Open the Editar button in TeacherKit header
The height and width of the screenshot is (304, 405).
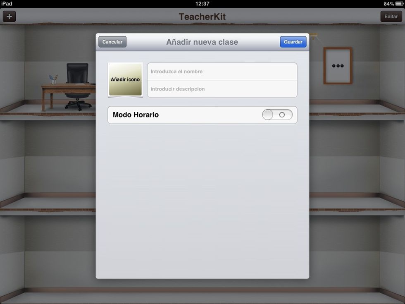pos(391,17)
